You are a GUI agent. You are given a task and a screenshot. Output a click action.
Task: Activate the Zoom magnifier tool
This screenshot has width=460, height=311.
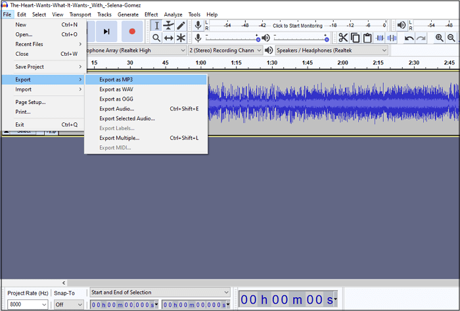click(156, 38)
